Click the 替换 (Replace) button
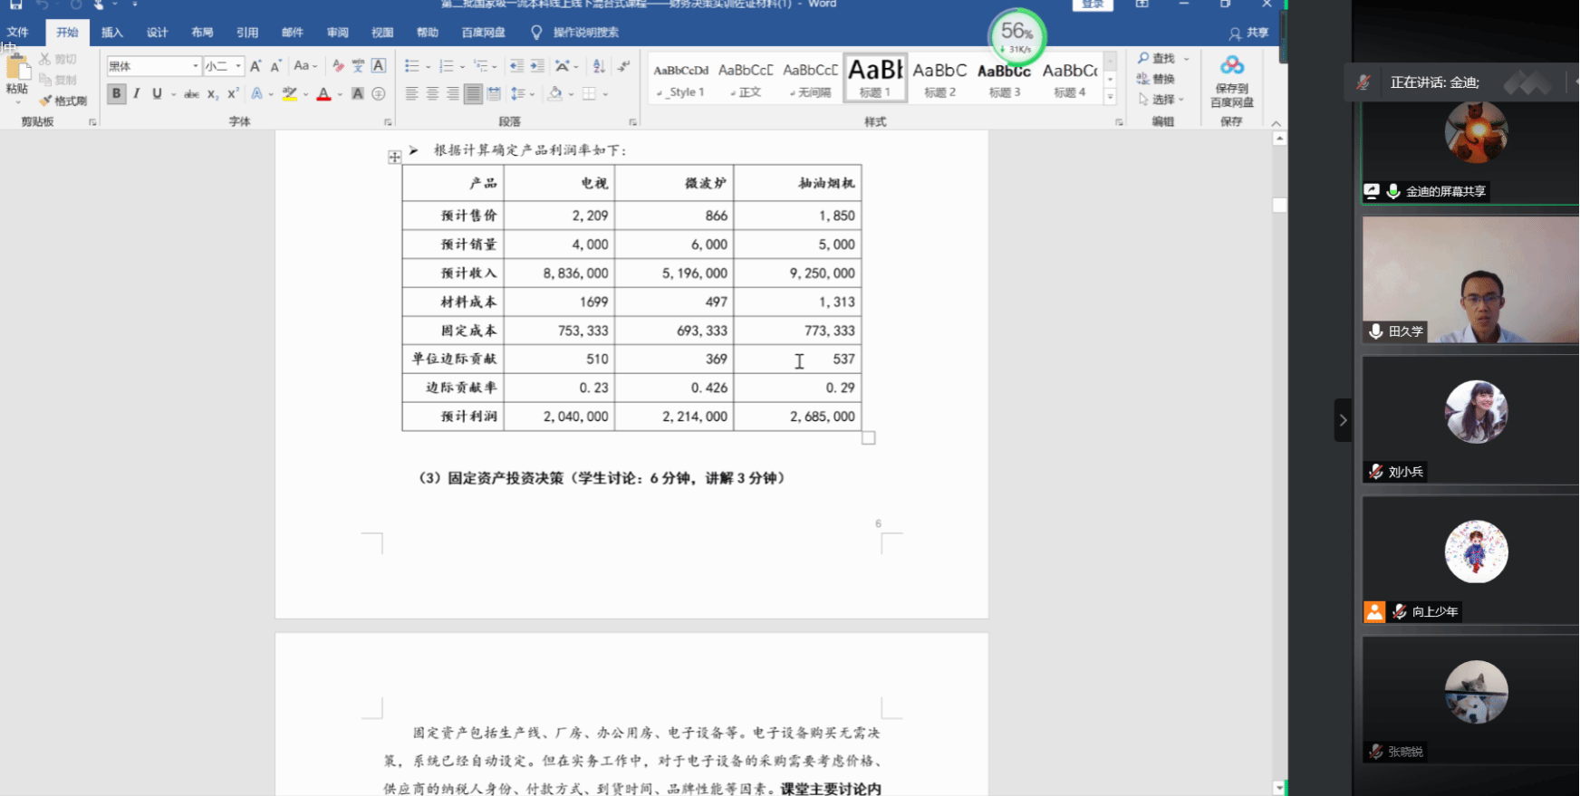 (1156, 79)
